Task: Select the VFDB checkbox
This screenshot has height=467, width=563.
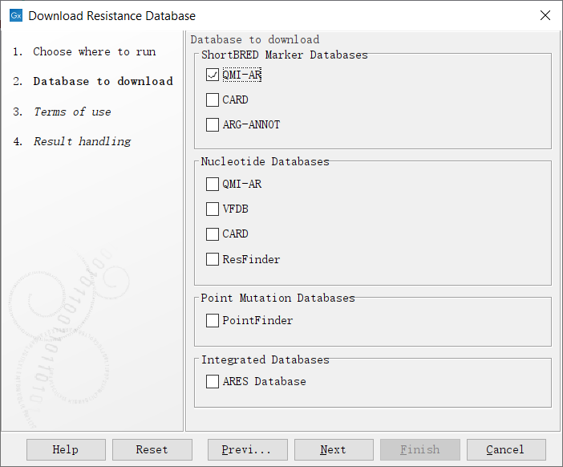Action: [213, 209]
